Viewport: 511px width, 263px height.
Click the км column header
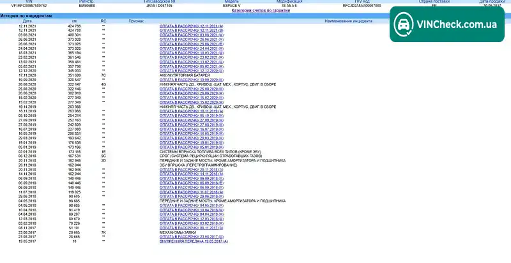(74, 21)
